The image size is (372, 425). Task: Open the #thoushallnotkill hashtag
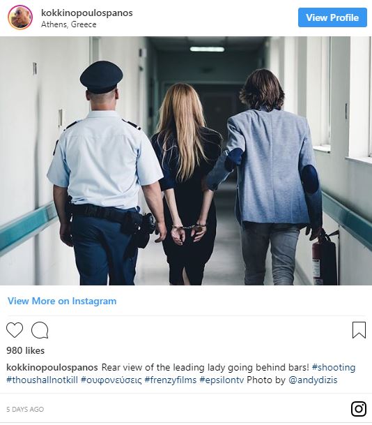42,380
